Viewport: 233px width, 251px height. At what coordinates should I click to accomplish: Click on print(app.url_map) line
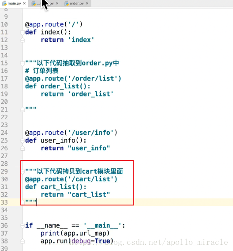(75, 233)
